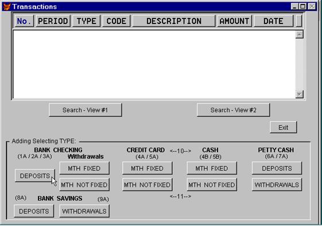The width and height of the screenshot is (322, 226).
Task: Open Search - View #2
Action: pos(233,110)
